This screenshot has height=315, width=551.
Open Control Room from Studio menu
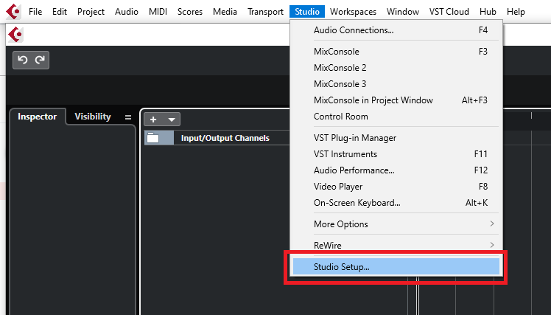pyautogui.click(x=396, y=117)
